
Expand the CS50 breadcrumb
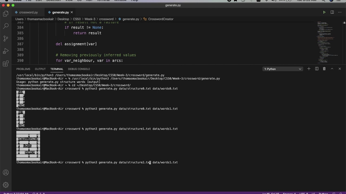(77, 19)
